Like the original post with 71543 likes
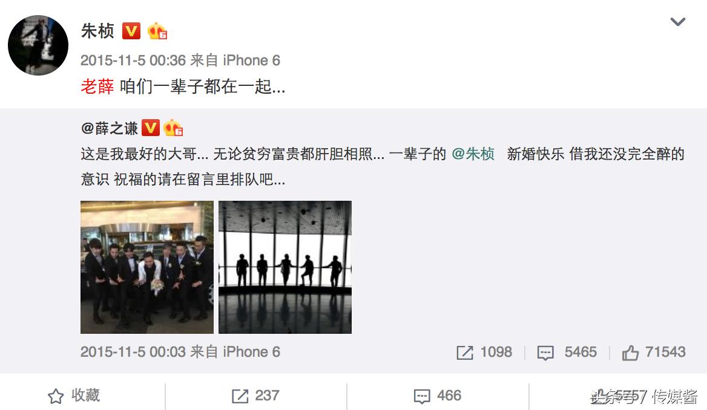This screenshot has width=707, height=410. pos(654,352)
